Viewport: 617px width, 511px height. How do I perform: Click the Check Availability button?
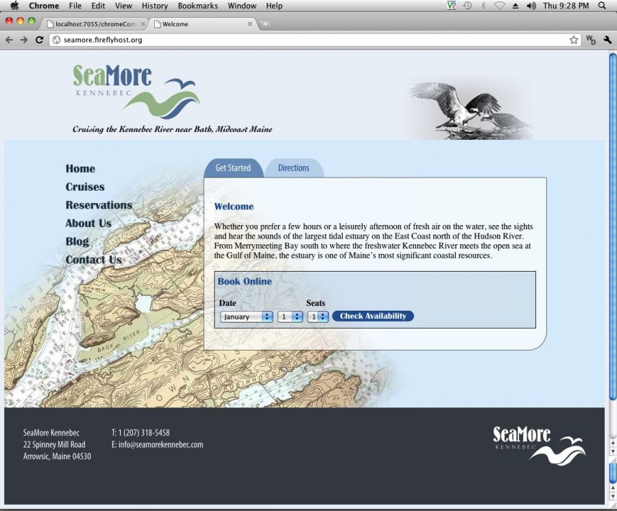[373, 316]
